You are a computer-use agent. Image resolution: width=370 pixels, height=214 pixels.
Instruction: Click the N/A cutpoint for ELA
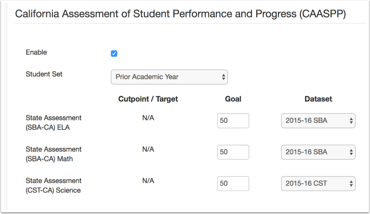[x=148, y=118]
